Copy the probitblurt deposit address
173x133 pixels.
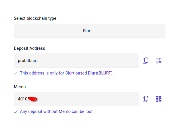pyautogui.click(x=146, y=61)
